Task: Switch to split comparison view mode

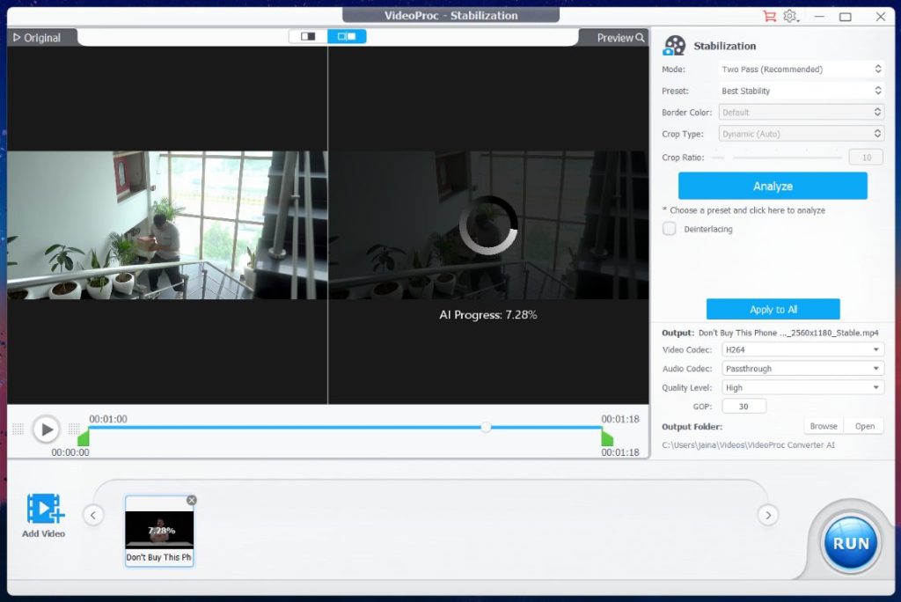Action: [x=347, y=37]
